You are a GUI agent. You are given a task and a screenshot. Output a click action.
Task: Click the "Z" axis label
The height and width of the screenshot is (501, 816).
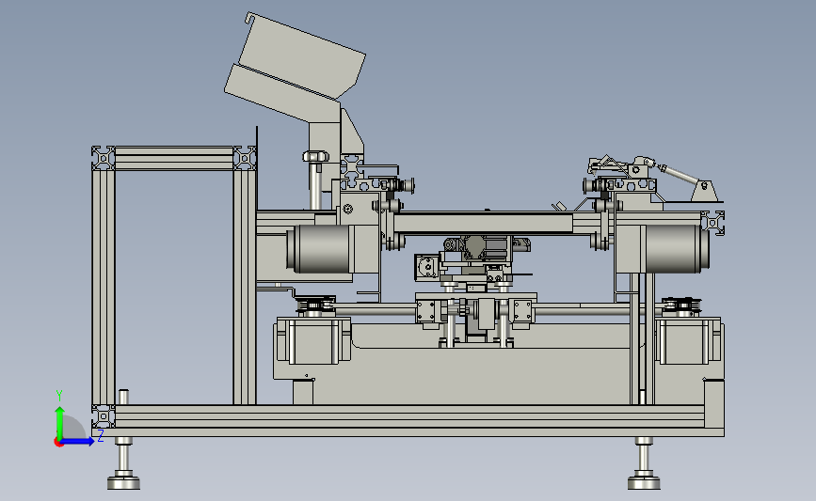[101, 435]
